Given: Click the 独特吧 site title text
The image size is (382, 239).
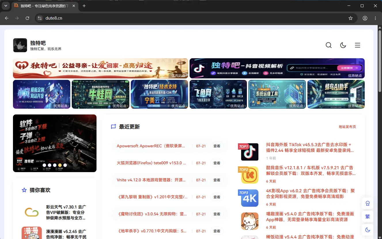Looking at the screenshot, I should (x=38, y=43).
